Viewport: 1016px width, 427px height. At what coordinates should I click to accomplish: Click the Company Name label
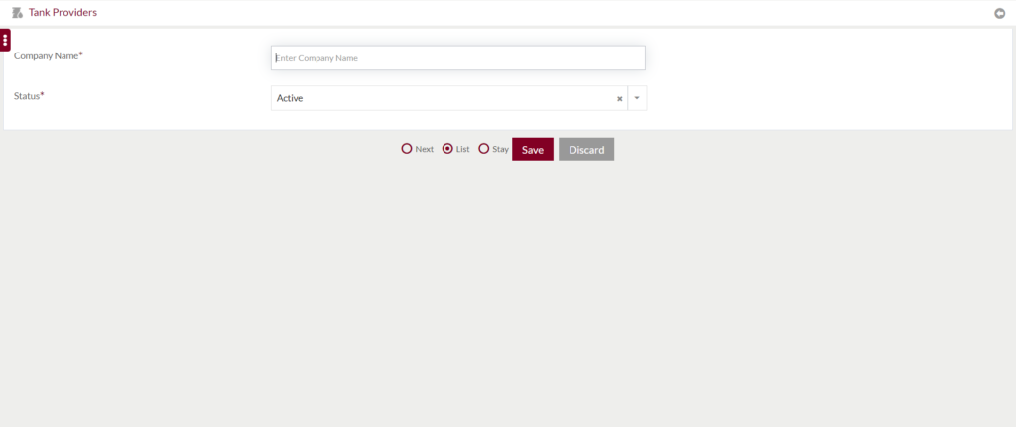pyautogui.click(x=49, y=55)
